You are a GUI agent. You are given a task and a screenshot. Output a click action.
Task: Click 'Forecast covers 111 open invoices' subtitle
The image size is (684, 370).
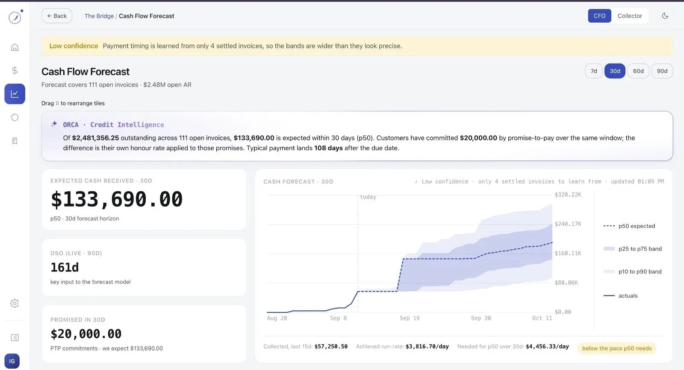[90, 85]
